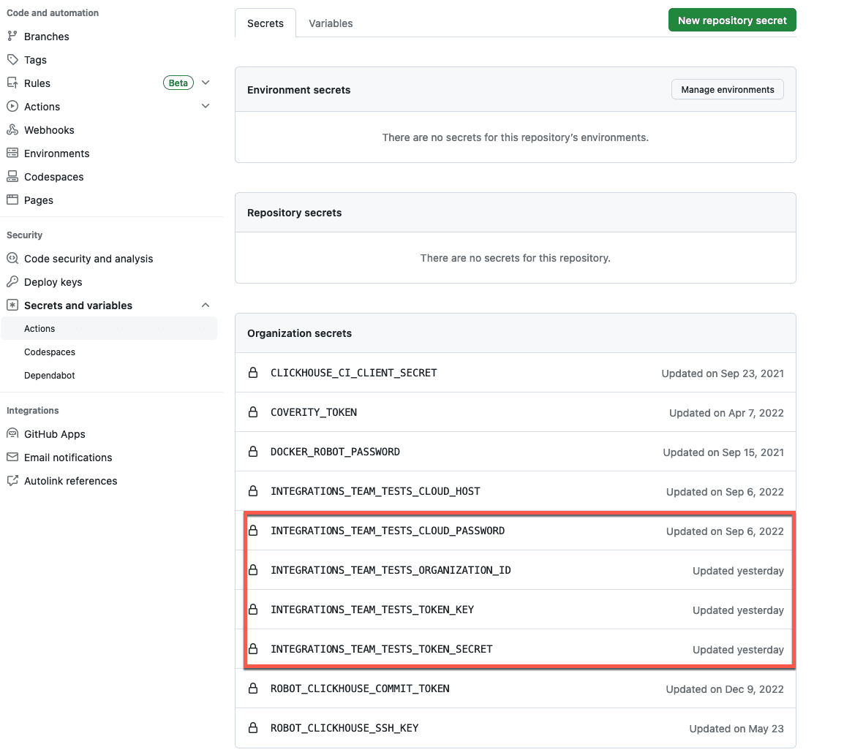Open Dependabot secrets in sidebar
The width and height of the screenshot is (844, 755).
pyautogui.click(x=50, y=376)
